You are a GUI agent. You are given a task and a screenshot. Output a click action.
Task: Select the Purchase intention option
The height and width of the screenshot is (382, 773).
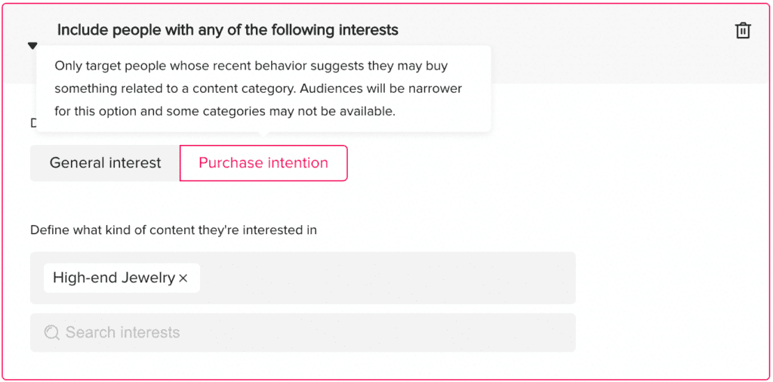coord(263,163)
